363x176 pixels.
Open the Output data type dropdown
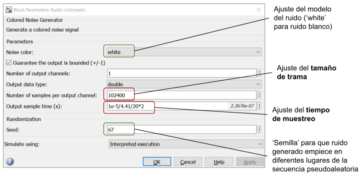point(184,84)
